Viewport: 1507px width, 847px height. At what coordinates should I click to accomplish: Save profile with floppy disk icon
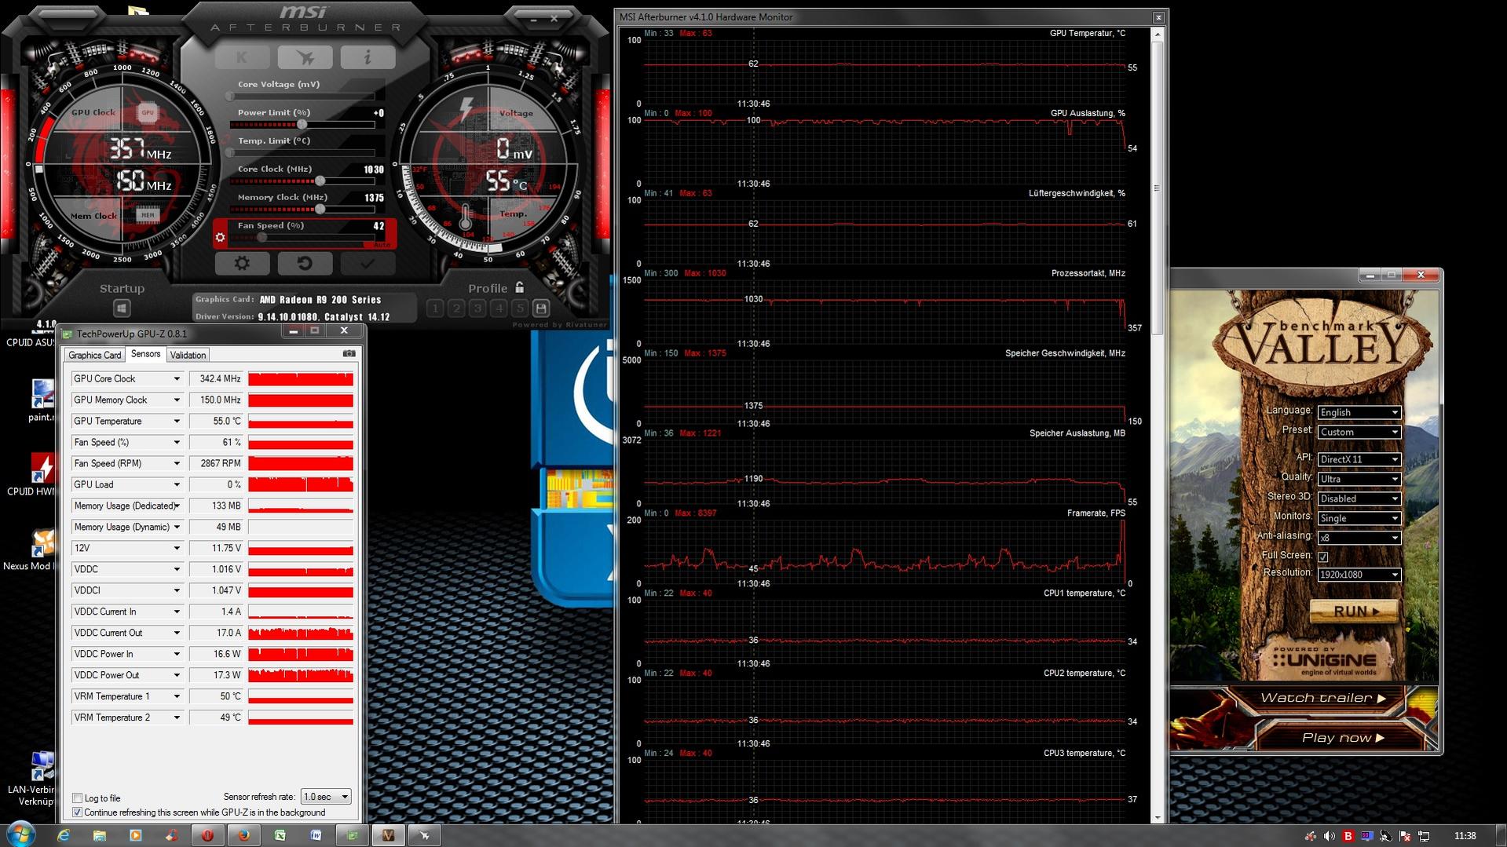(x=540, y=308)
